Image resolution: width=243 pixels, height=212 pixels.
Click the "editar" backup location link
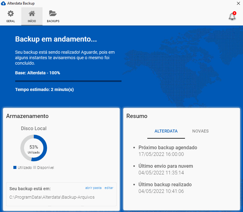(x=109, y=188)
